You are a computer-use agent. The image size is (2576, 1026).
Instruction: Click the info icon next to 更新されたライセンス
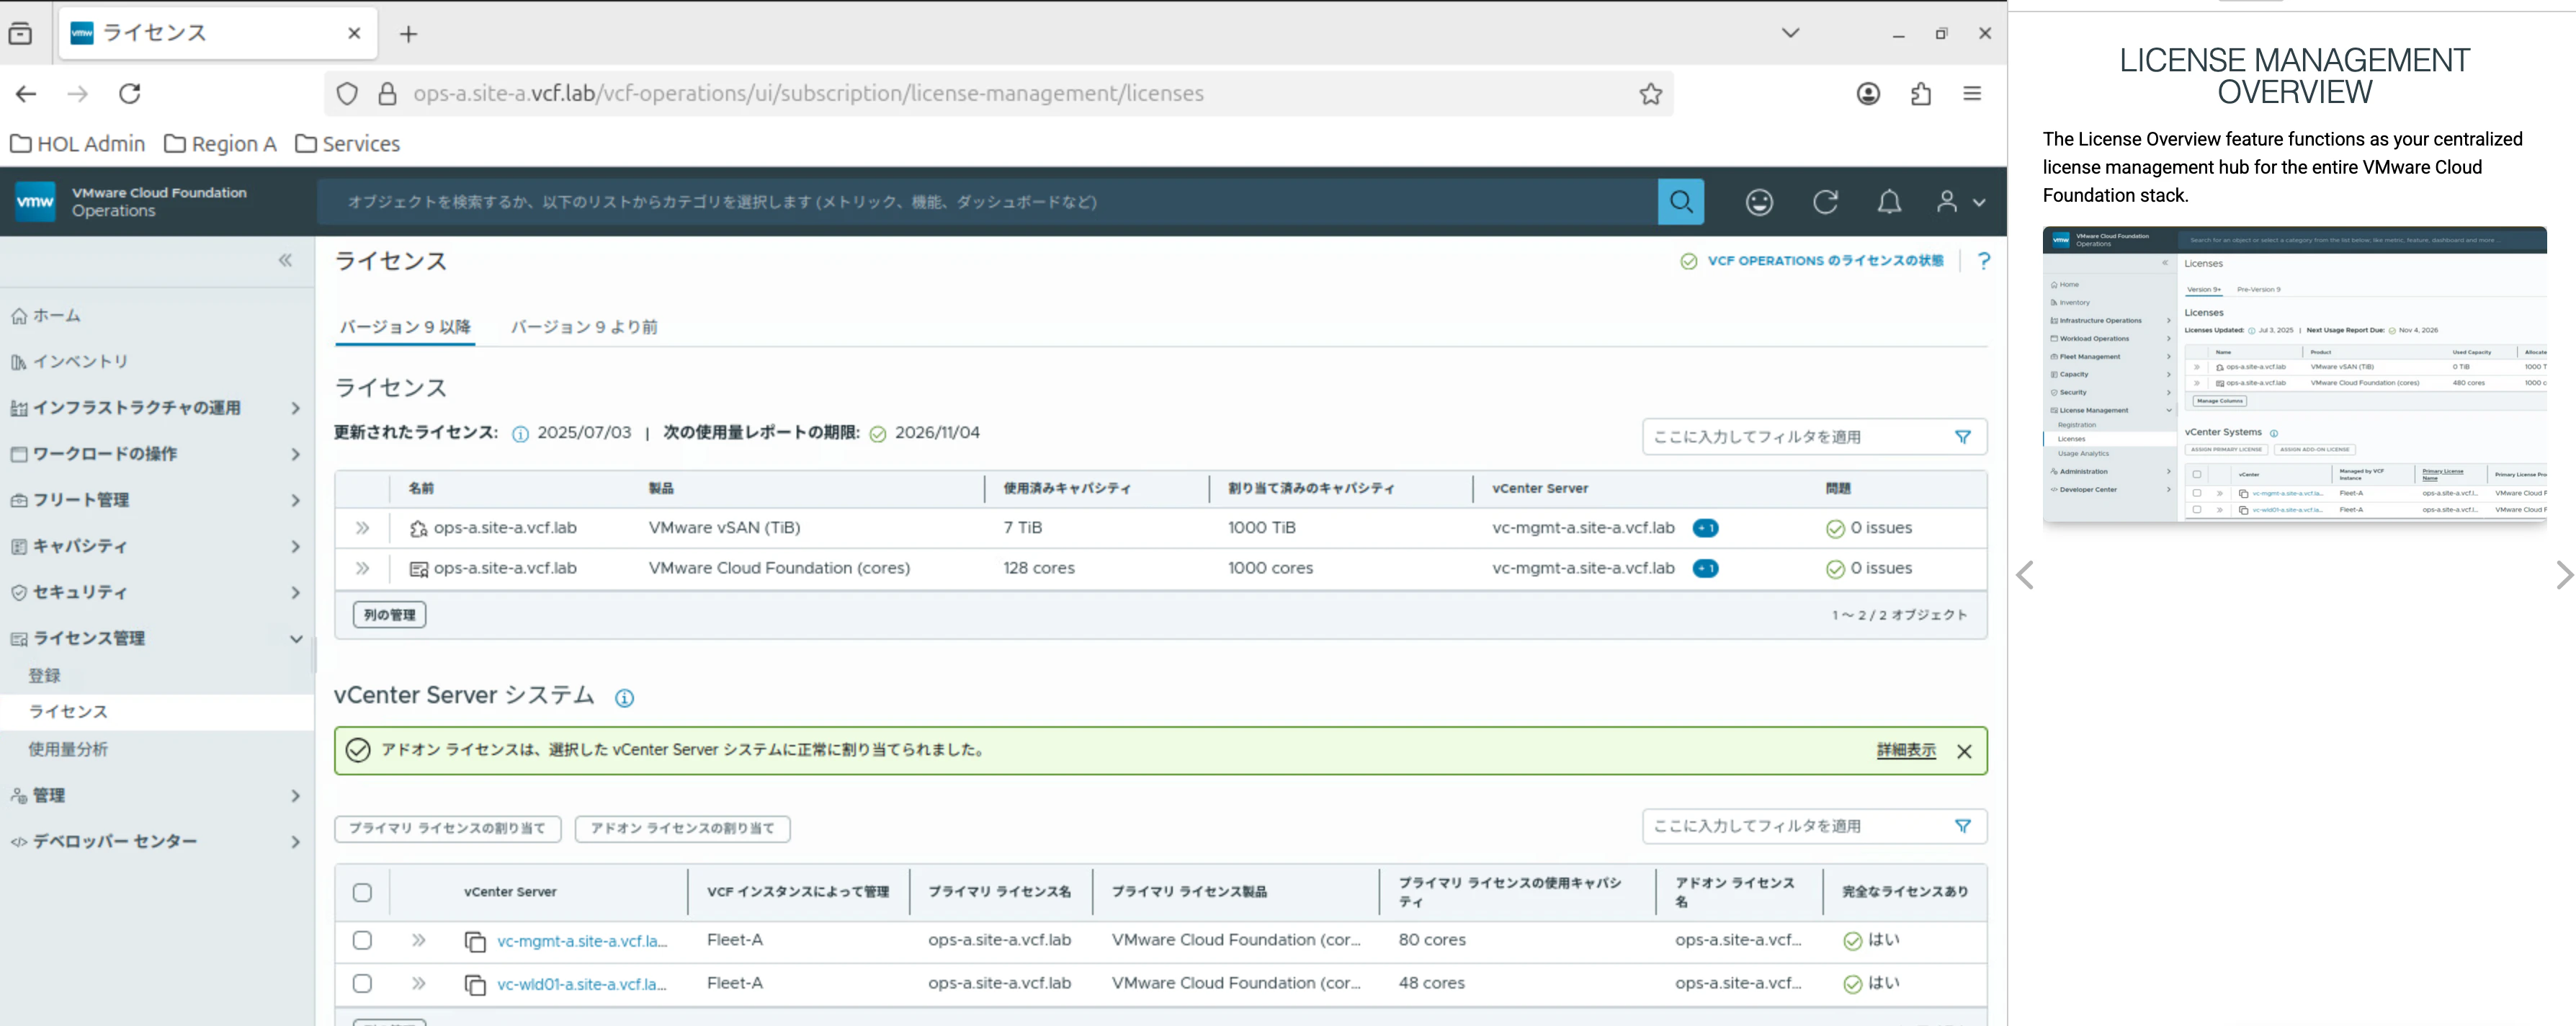click(520, 434)
